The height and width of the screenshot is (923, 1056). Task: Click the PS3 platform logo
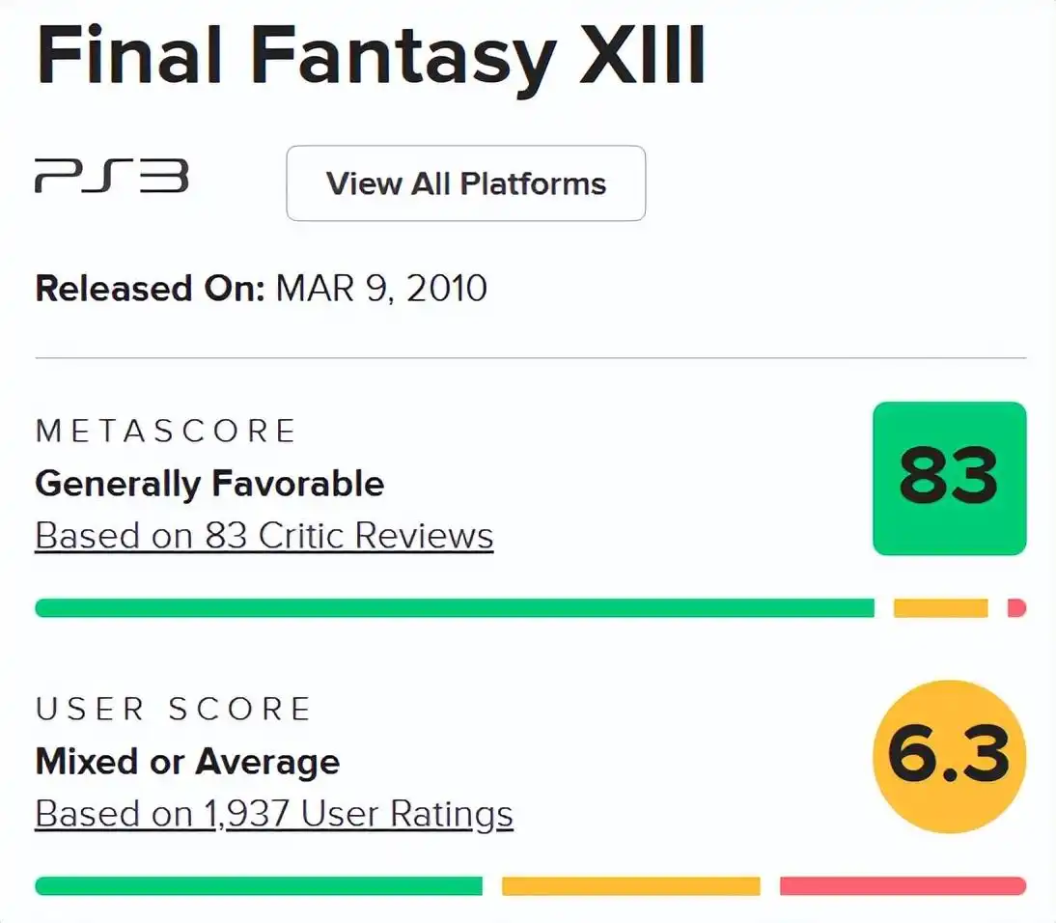[111, 178]
